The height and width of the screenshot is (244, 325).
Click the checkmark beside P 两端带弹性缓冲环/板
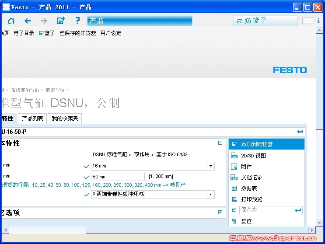click(87, 195)
